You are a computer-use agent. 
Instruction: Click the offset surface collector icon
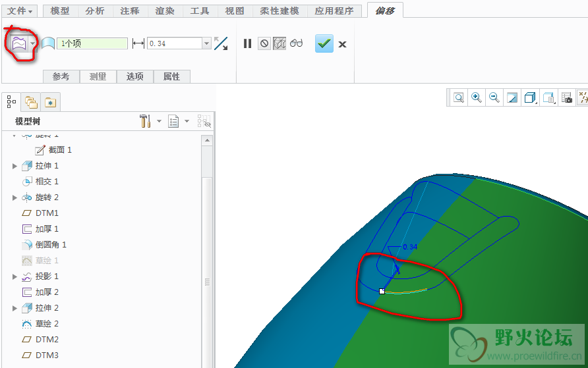coord(48,43)
